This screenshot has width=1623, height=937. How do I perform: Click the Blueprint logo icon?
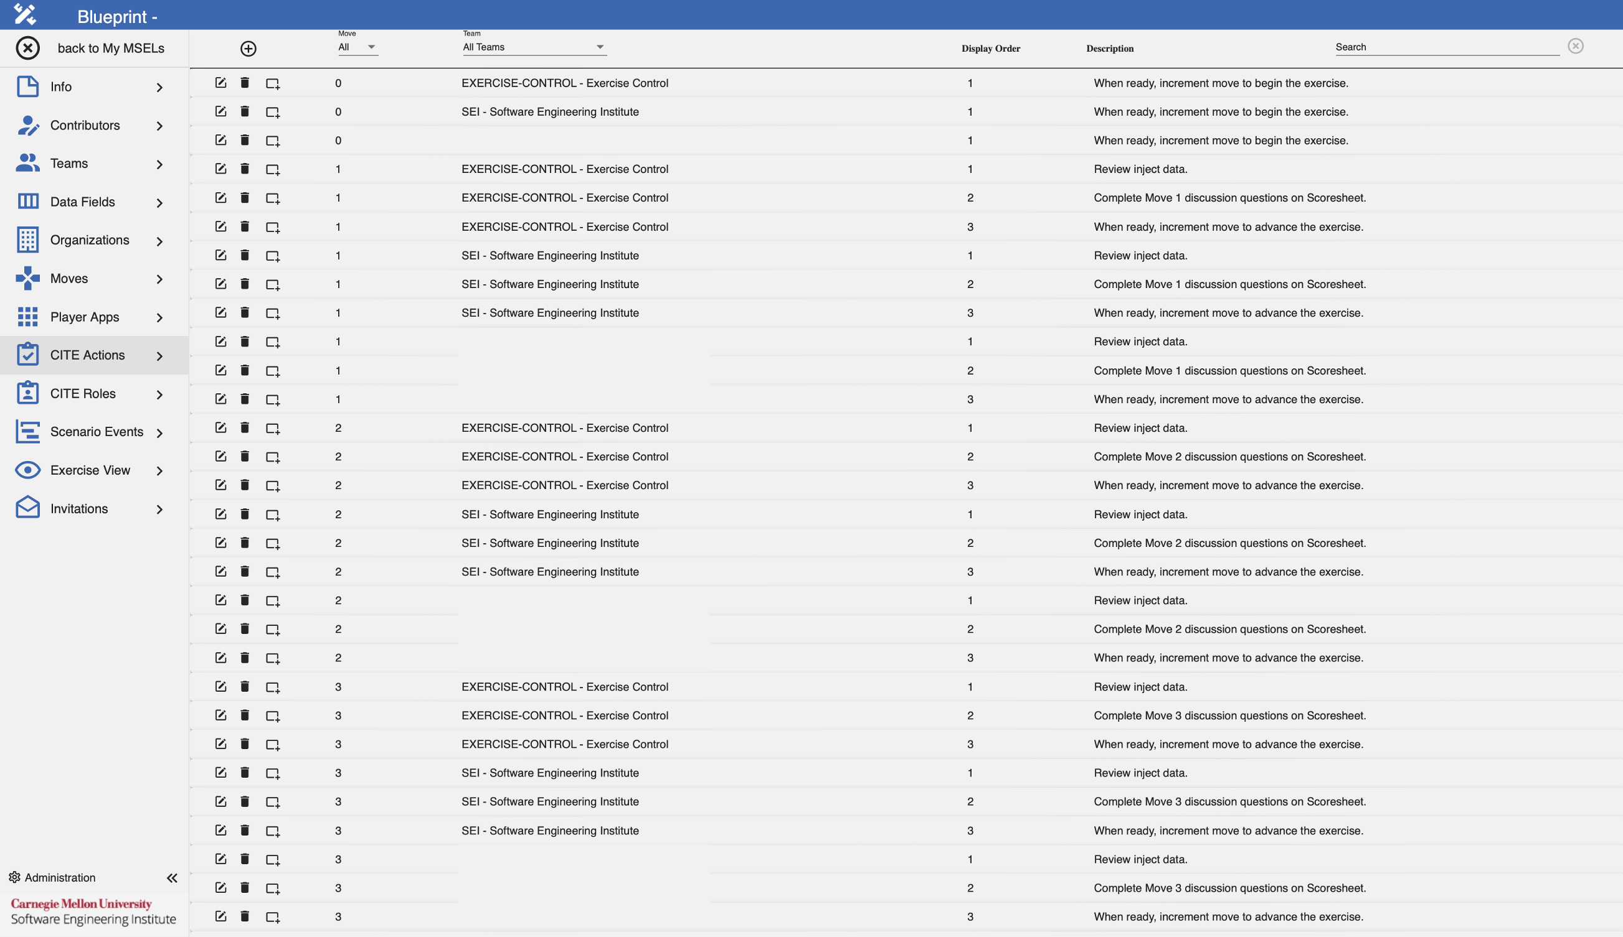click(24, 14)
